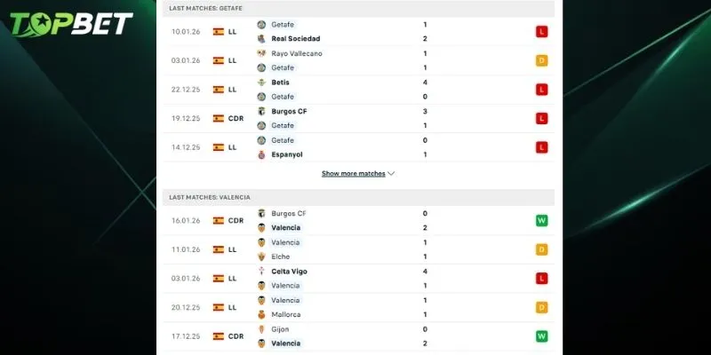The image size is (711, 355).
Task: Click Real Sociedad team crest icon
Action: tap(261, 39)
